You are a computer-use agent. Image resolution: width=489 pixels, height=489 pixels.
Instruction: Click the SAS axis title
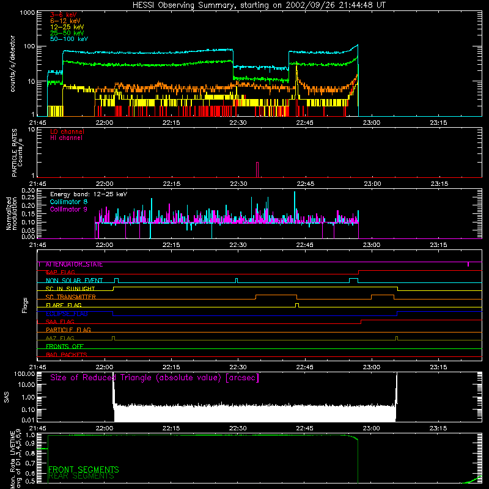tap(7, 397)
